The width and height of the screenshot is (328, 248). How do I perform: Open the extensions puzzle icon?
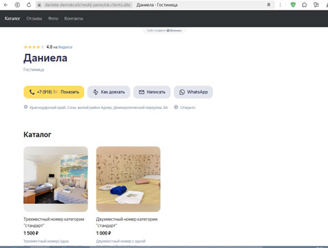305,5
